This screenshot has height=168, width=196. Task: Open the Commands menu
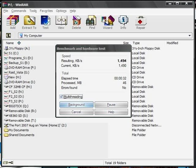[x=19, y=11]
